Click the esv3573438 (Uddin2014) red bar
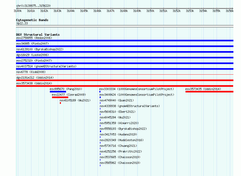The image size is (241, 176). [x=125, y=86]
